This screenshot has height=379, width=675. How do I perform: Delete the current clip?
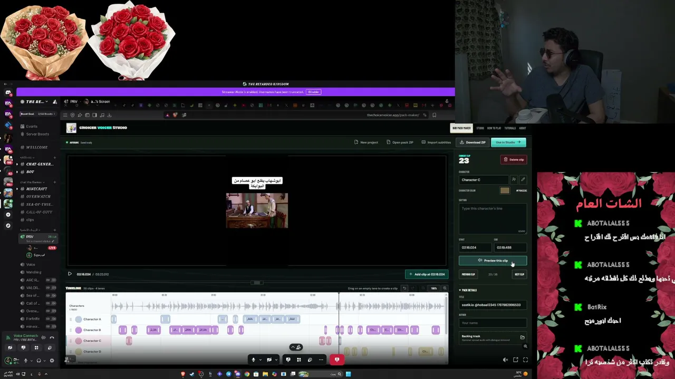(x=514, y=159)
